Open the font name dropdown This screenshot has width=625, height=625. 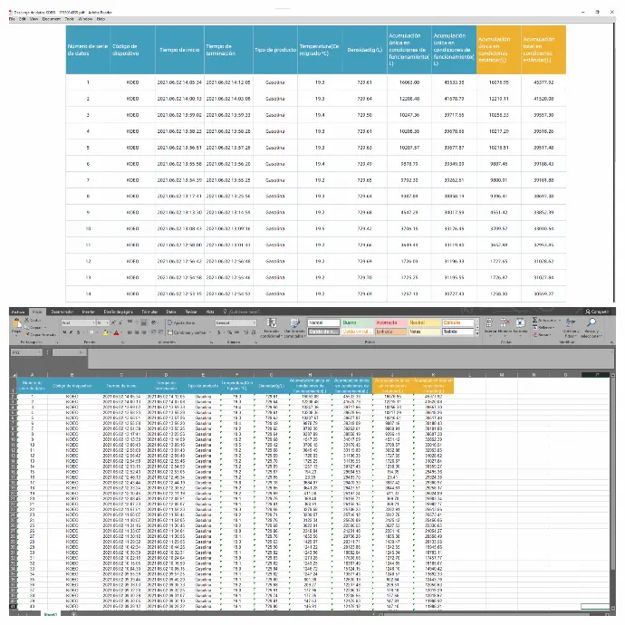[x=93, y=322]
